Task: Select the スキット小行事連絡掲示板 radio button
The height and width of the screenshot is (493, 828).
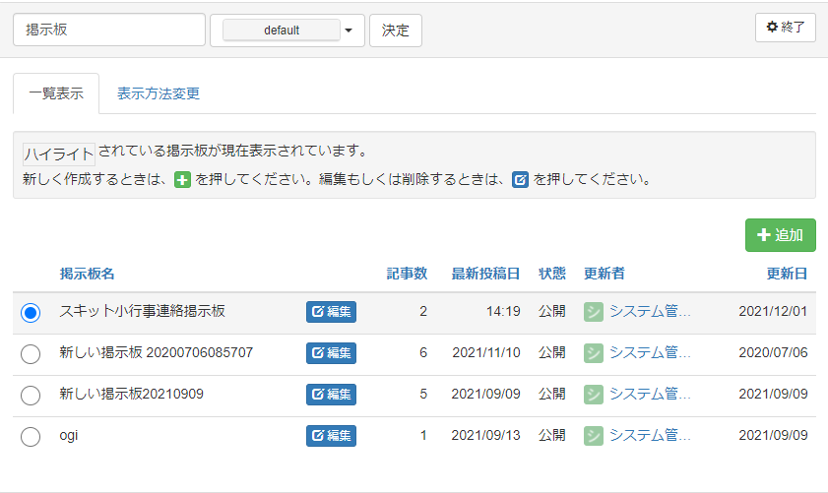Action: 31,312
